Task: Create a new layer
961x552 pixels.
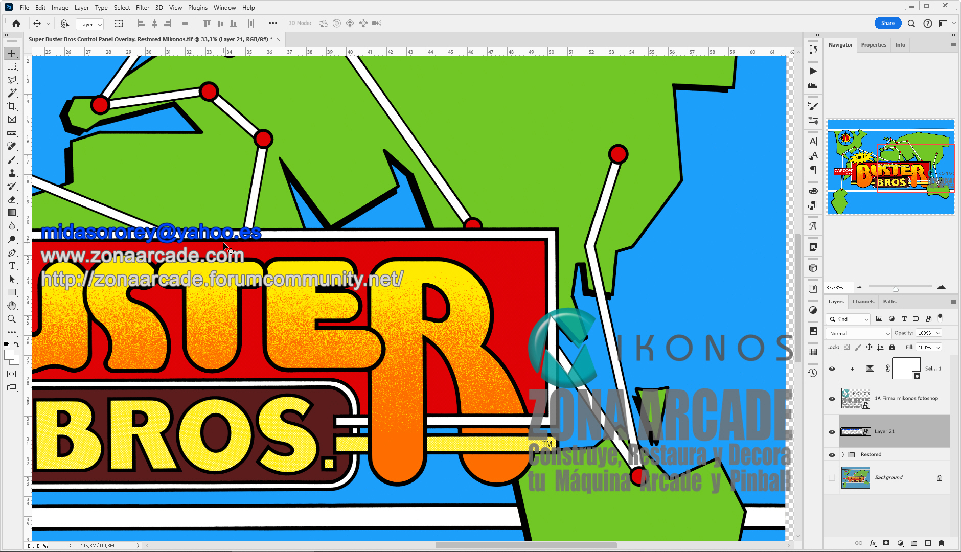Action: (x=928, y=543)
